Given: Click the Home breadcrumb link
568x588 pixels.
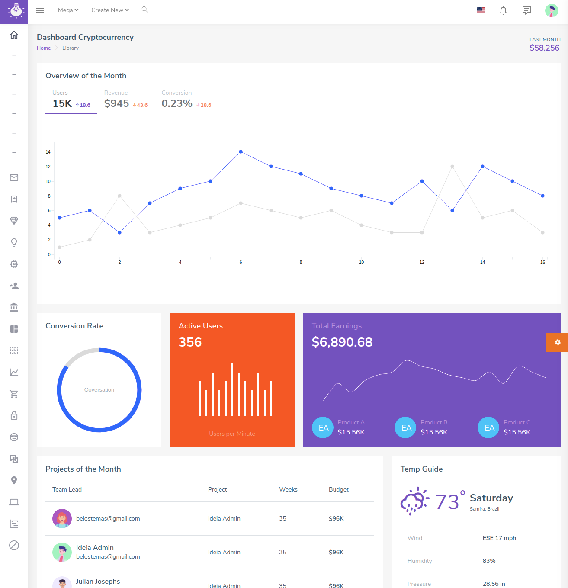Looking at the screenshot, I should click(x=44, y=48).
